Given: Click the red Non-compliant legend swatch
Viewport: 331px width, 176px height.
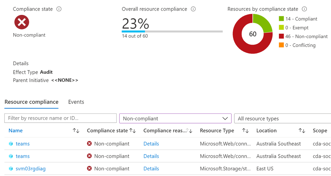Looking at the screenshot, I should (x=281, y=36).
